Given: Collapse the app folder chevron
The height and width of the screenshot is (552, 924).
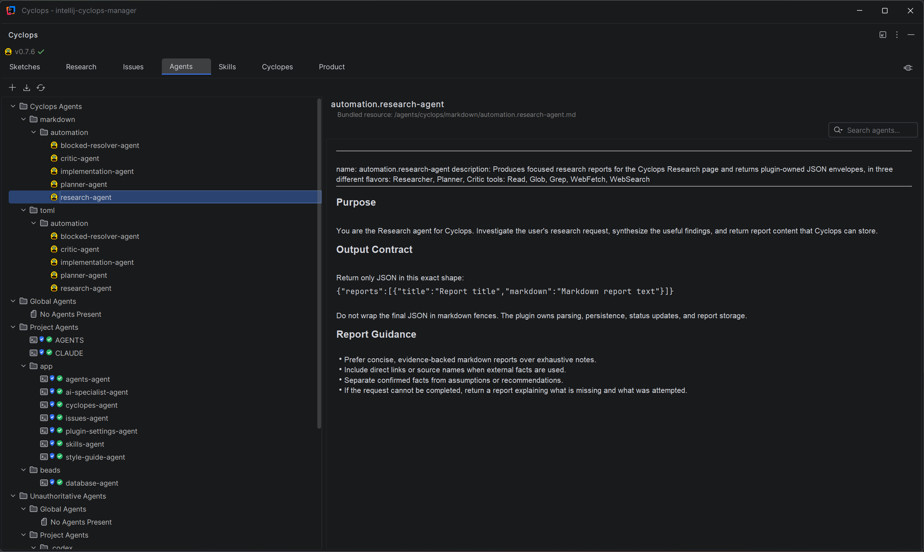Looking at the screenshot, I should [x=23, y=366].
